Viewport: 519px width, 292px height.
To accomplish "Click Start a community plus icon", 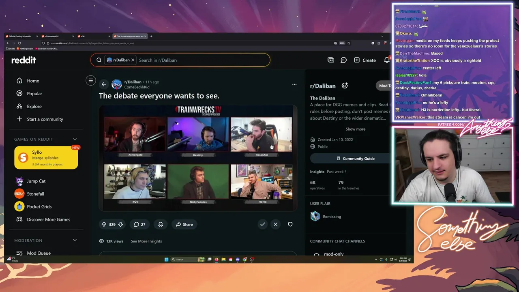I will [x=19, y=119].
